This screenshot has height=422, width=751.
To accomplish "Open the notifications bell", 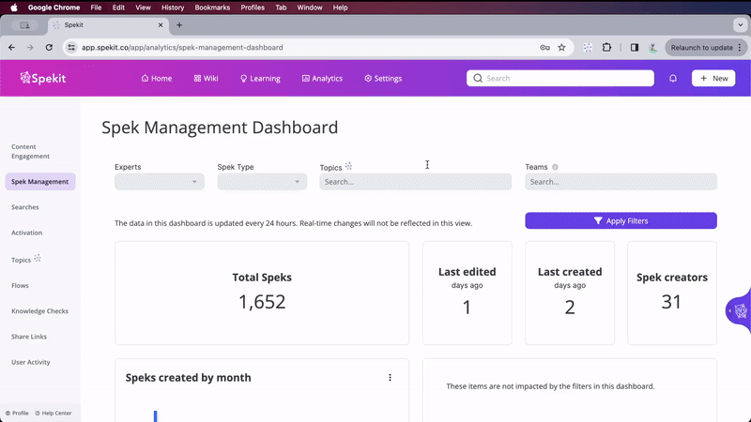I will 673,78.
